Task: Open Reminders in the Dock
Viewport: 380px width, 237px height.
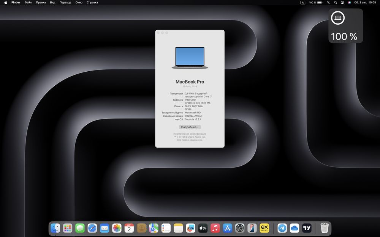Action: (166, 228)
